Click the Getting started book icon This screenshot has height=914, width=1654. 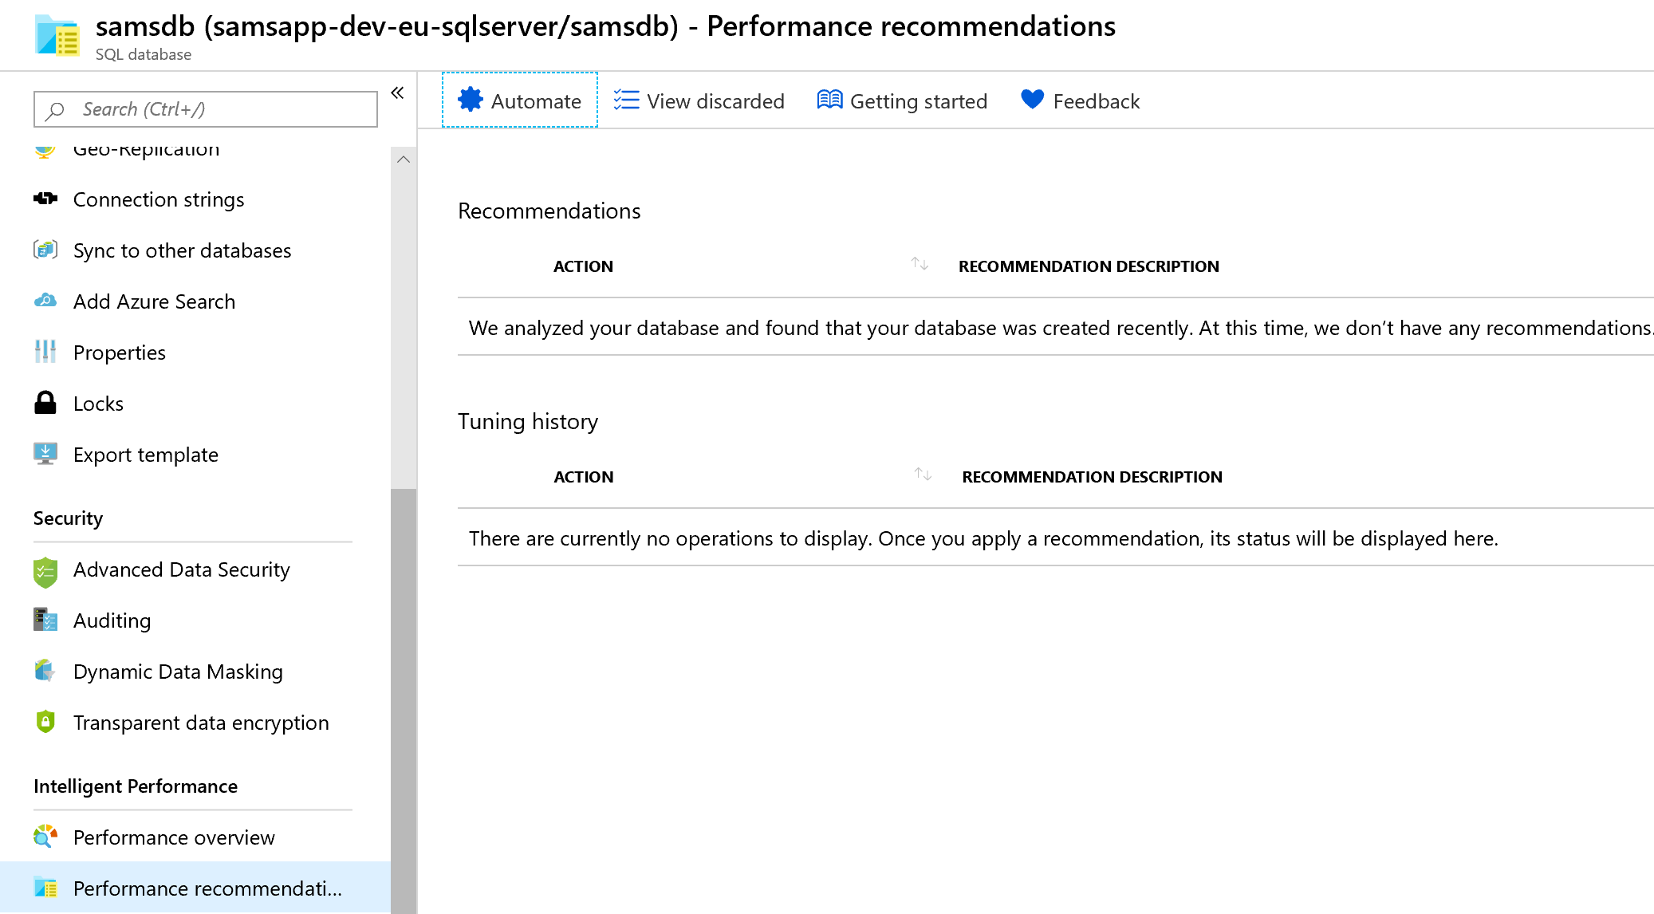(829, 100)
